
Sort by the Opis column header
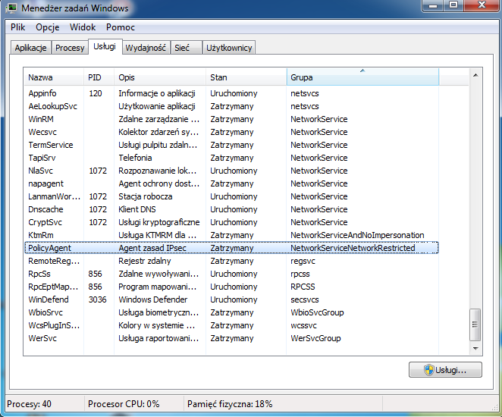[x=160, y=77]
